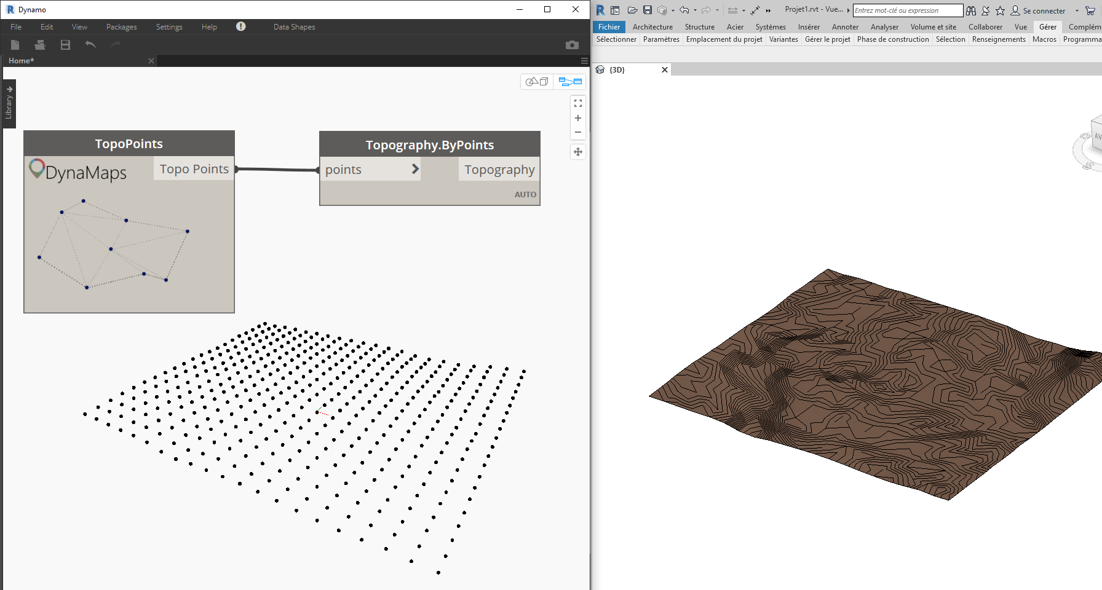Open the notification alert in menu bar
Viewport: 1102px width, 590px height.
point(241,26)
